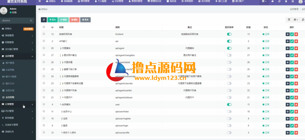This screenshot has width=305, height=140.
Task: Toggle menu switch for frontend row
Action: [x=229, y=34]
